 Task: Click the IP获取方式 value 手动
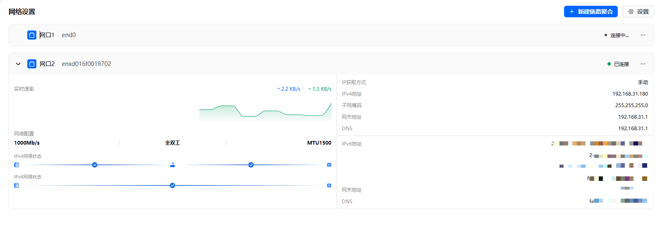[643, 82]
